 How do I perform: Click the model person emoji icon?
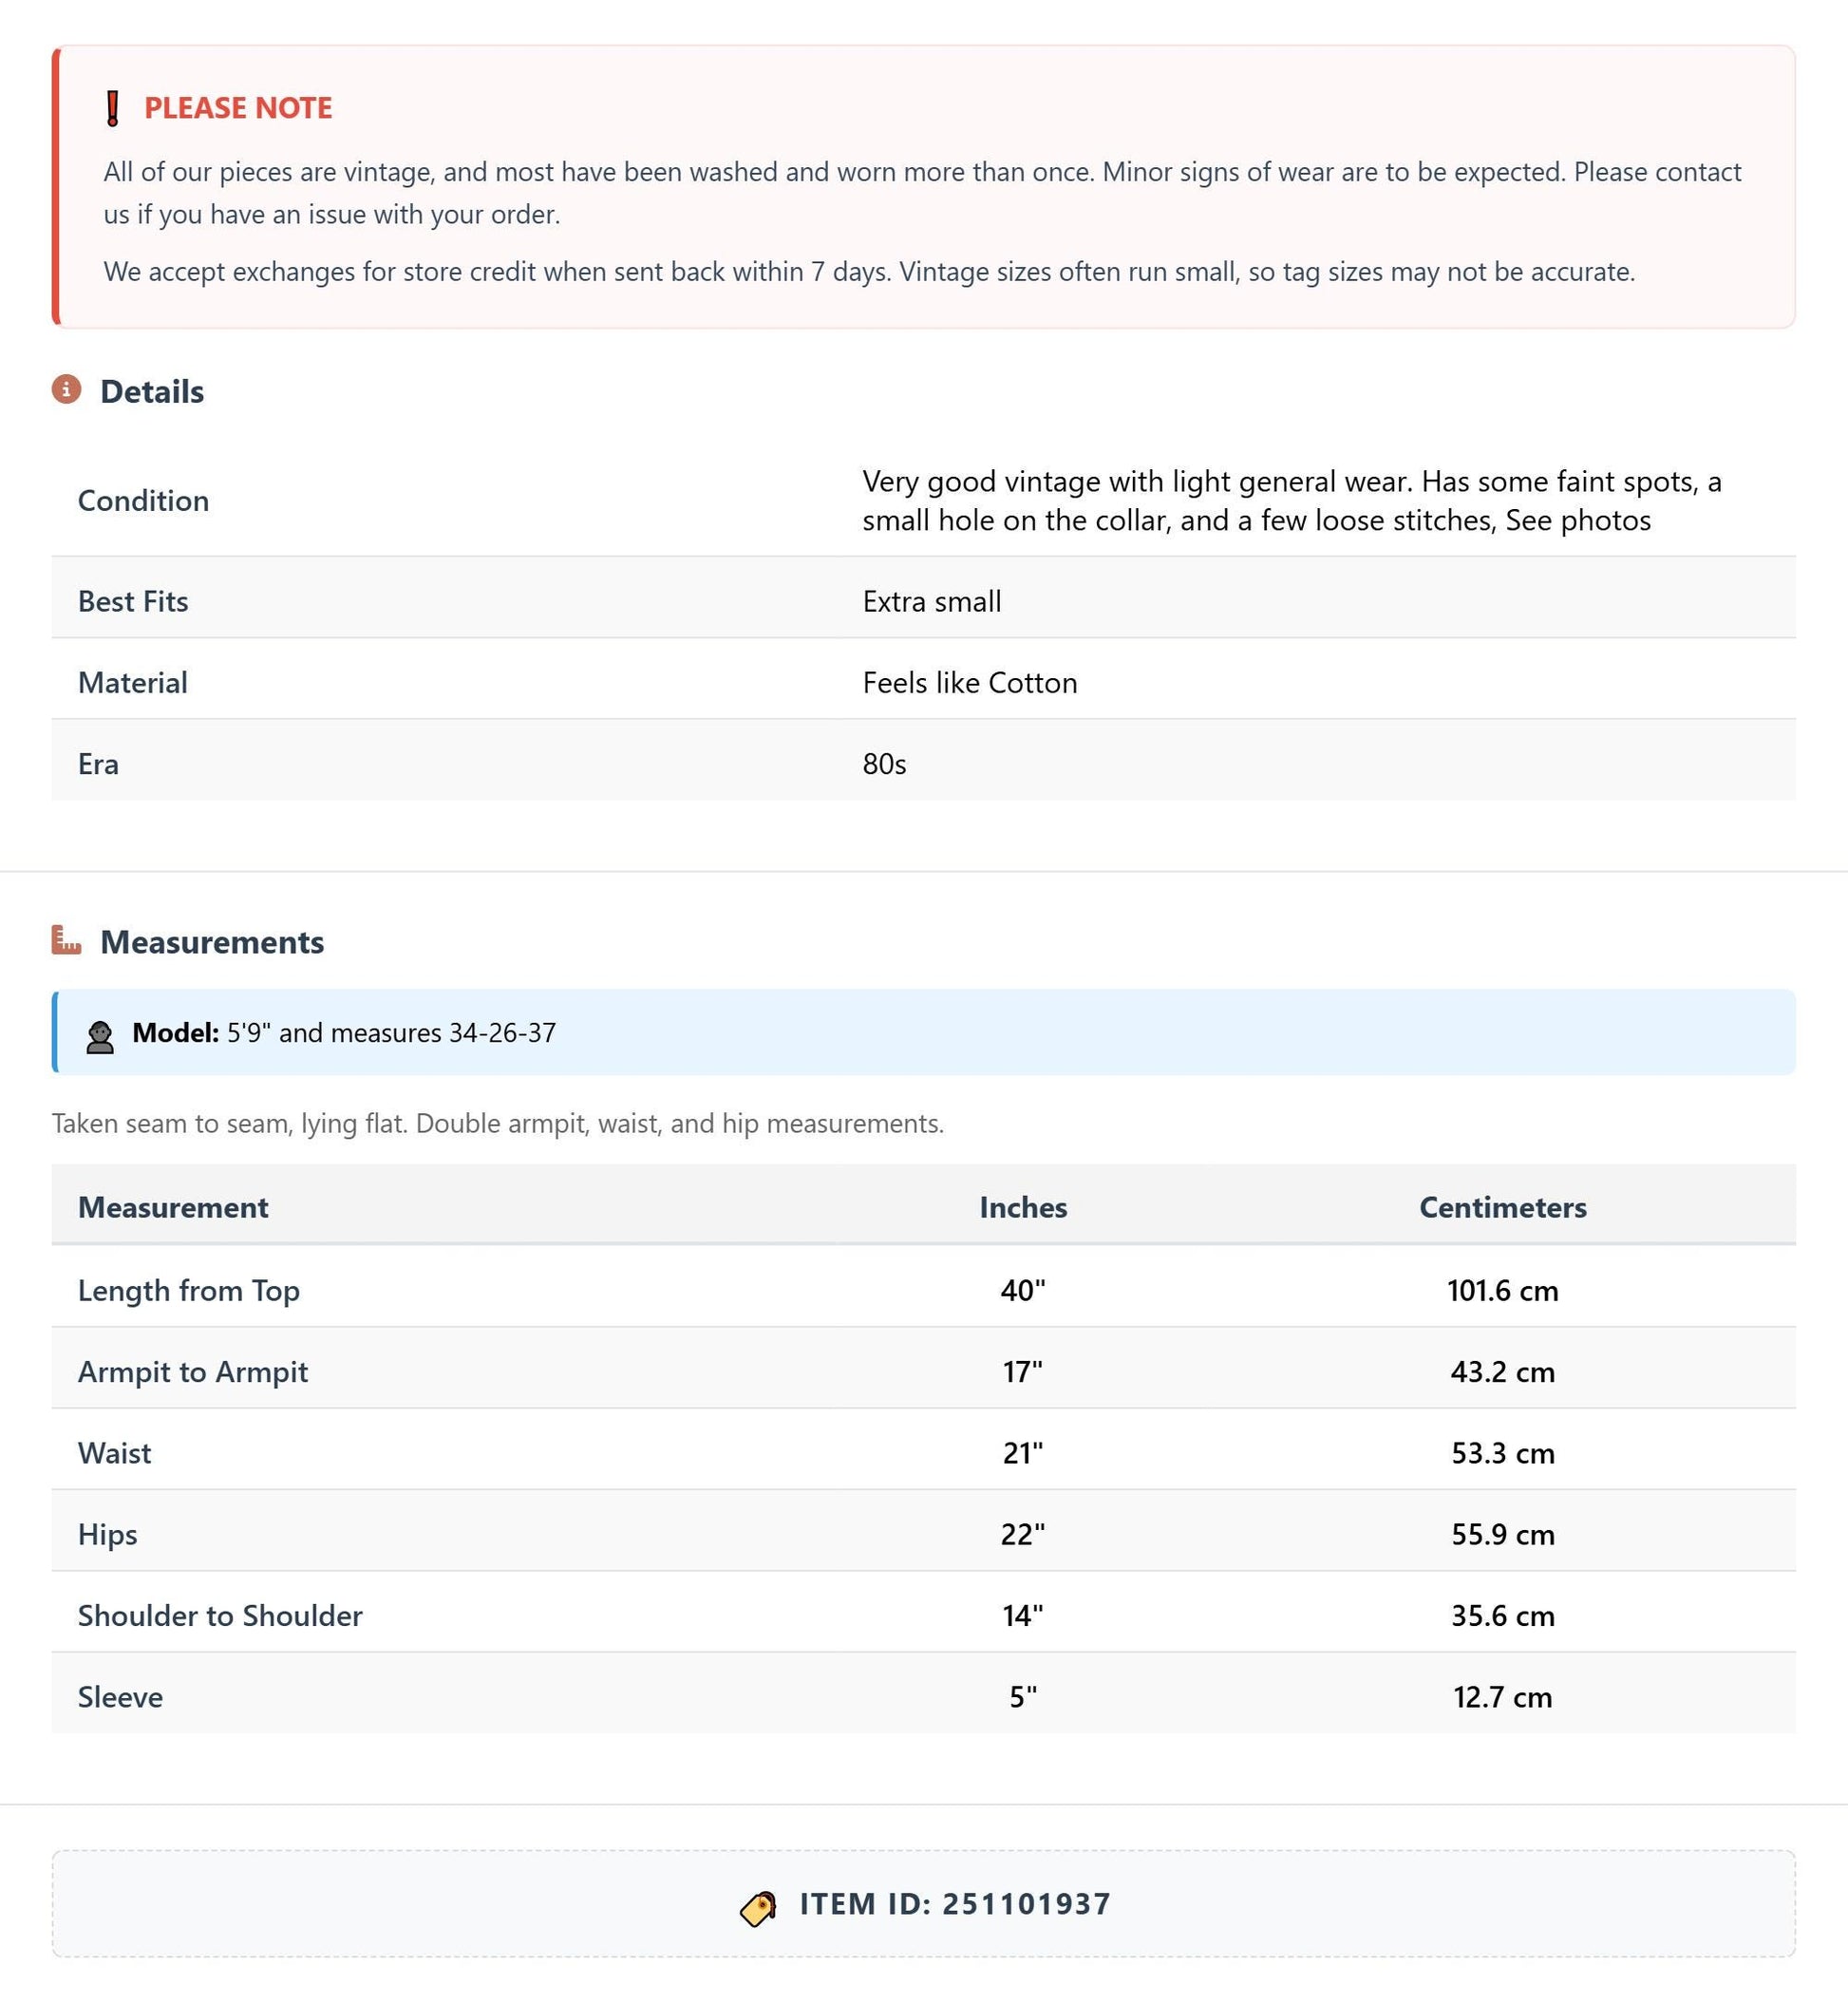pyautogui.click(x=100, y=1036)
